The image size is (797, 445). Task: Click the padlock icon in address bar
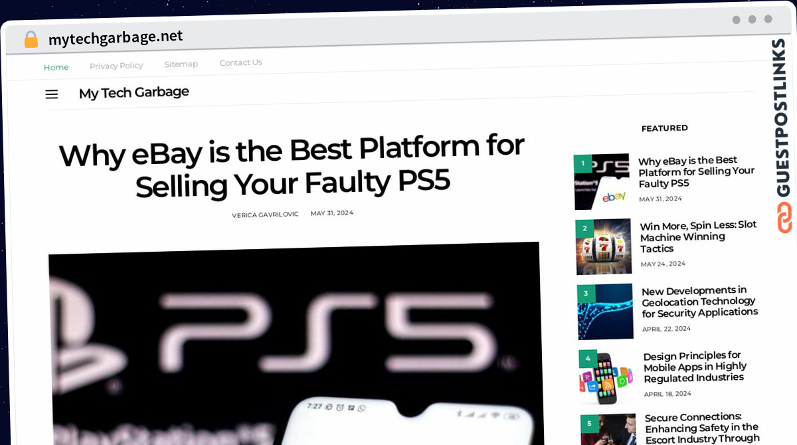coord(31,39)
